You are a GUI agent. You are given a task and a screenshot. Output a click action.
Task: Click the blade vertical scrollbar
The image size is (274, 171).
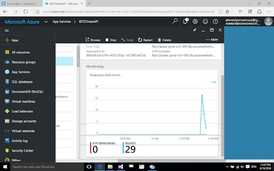(x=222, y=115)
